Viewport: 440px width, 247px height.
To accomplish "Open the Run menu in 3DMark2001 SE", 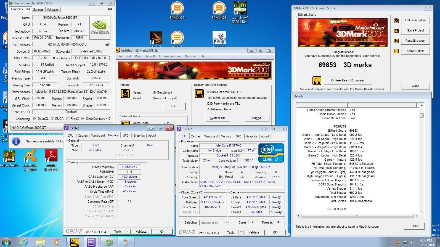I will tap(138, 56).
